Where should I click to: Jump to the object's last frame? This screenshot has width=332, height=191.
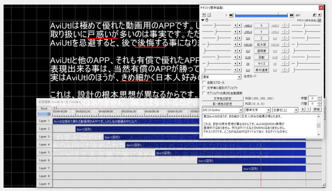291,15
